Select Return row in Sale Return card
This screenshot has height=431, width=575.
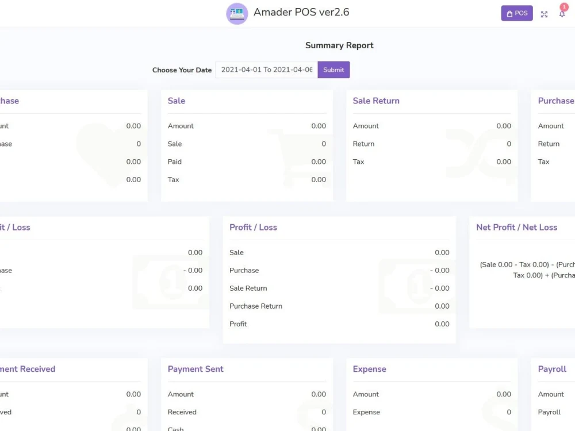432,144
